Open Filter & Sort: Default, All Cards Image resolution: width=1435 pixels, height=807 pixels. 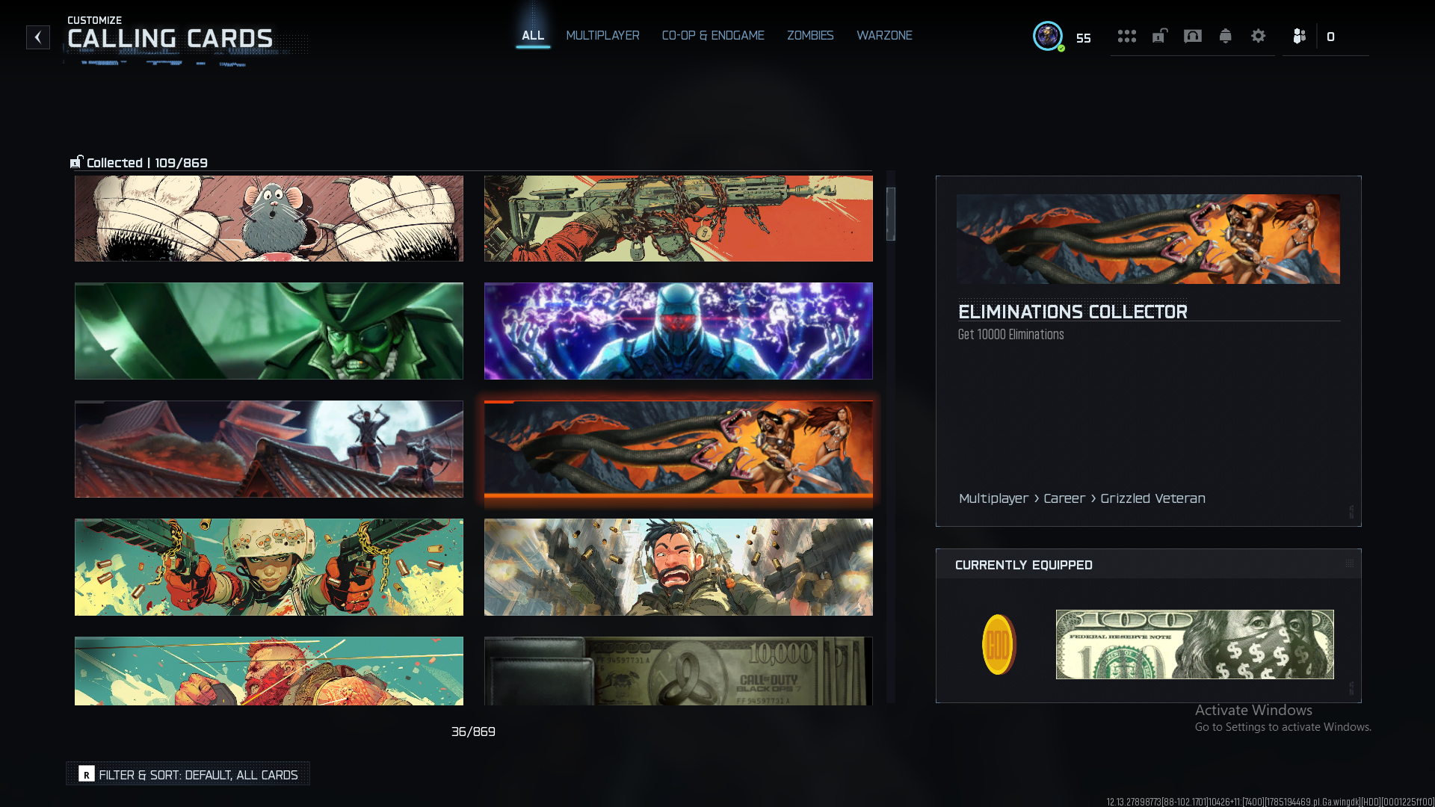pyautogui.click(x=188, y=774)
